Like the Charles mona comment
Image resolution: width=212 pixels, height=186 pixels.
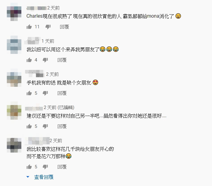click(x=29, y=27)
